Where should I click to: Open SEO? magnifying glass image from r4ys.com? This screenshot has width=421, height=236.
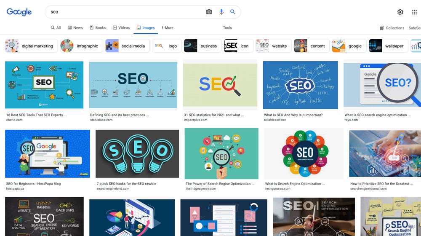382,85
